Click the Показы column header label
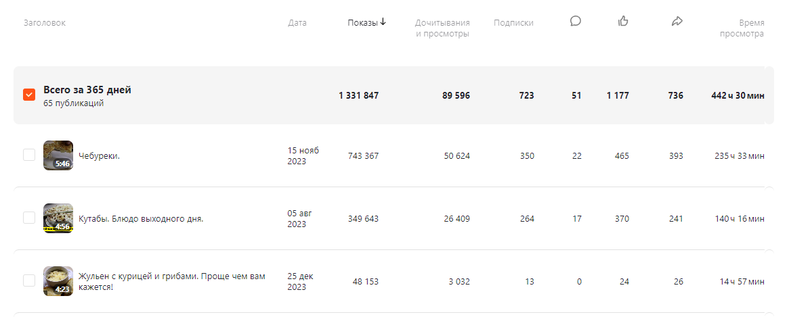The width and height of the screenshot is (791, 319). 363,23
